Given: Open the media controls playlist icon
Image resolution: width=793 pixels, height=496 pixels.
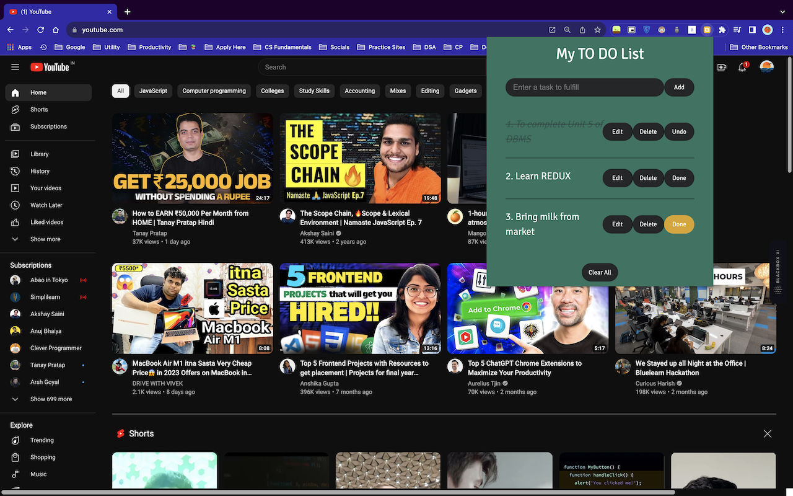Looking at the screenshot, I should pyautogui.click(x=737, y=30).
